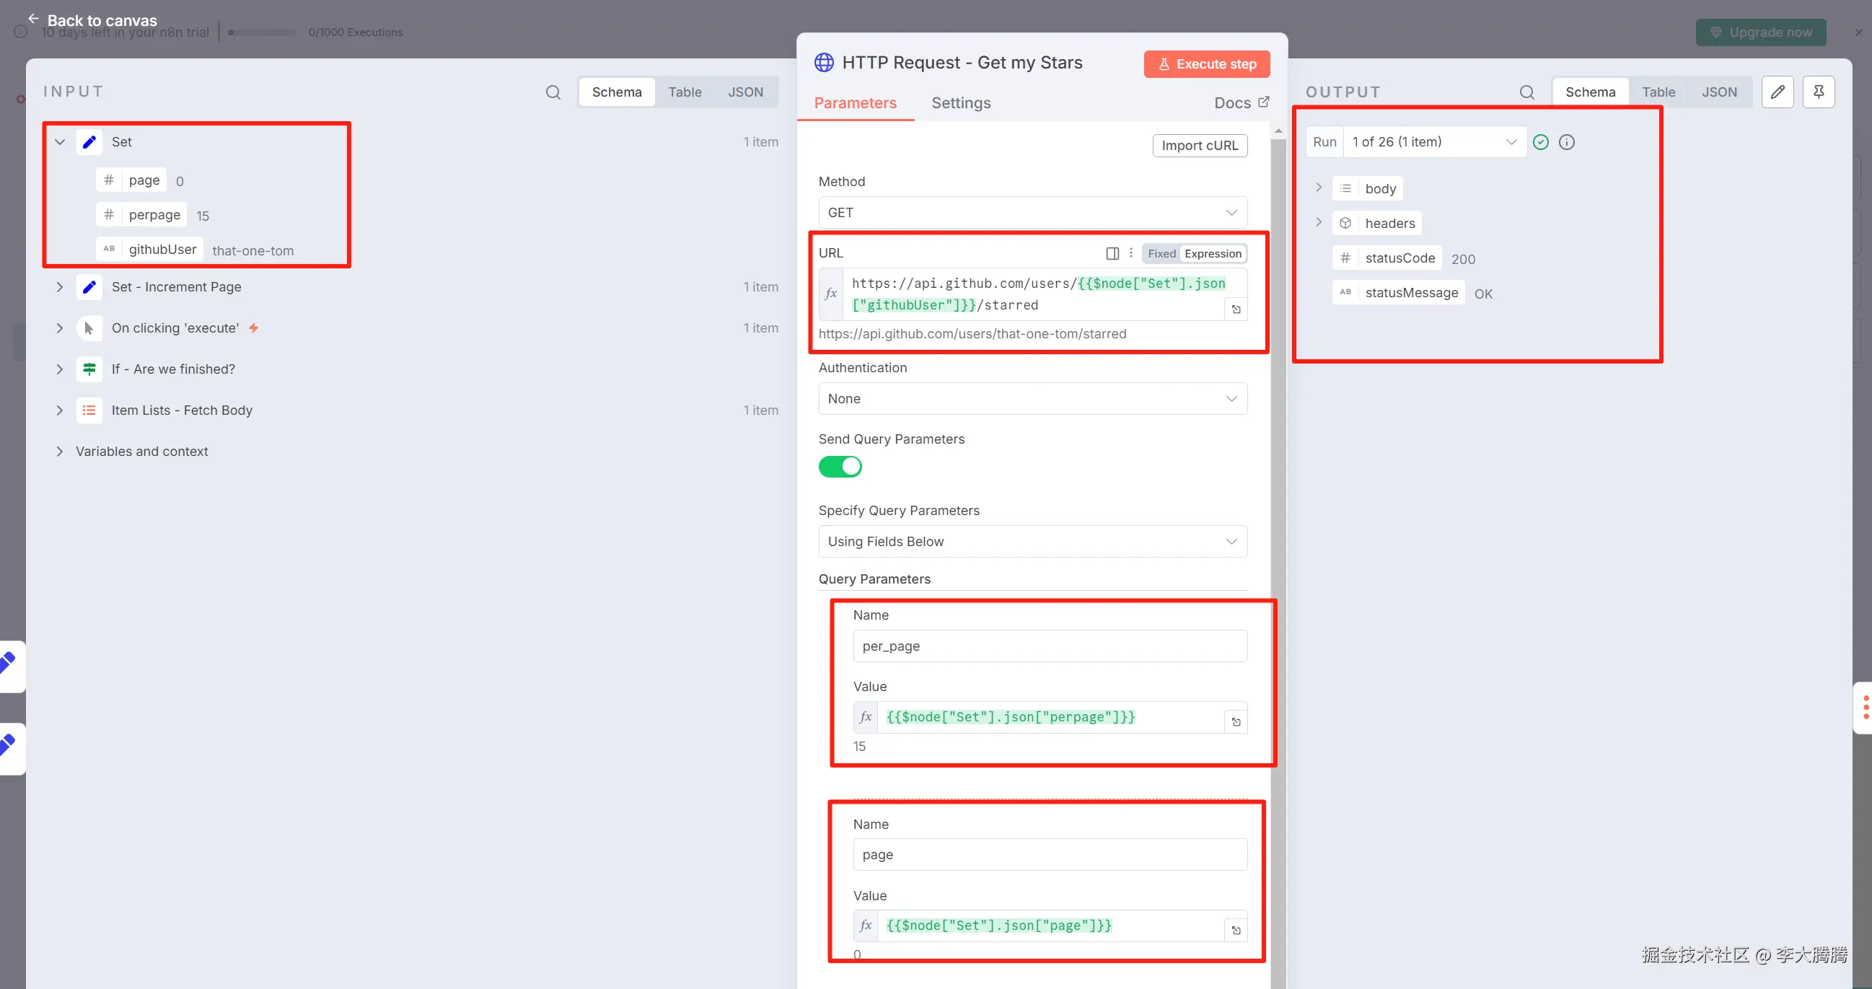Switch URL field to Expression mode
This screenshot has width=1872, height=989.
[1212, 254]
